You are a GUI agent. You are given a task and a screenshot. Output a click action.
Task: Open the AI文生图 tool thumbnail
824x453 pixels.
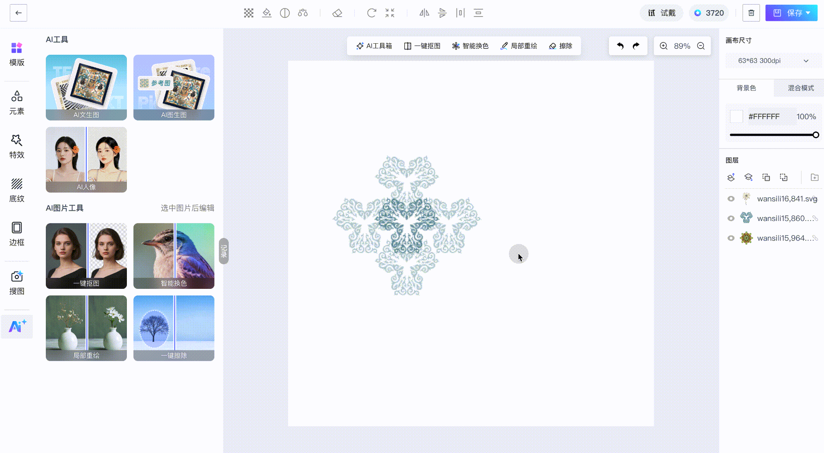click(86, 87)
